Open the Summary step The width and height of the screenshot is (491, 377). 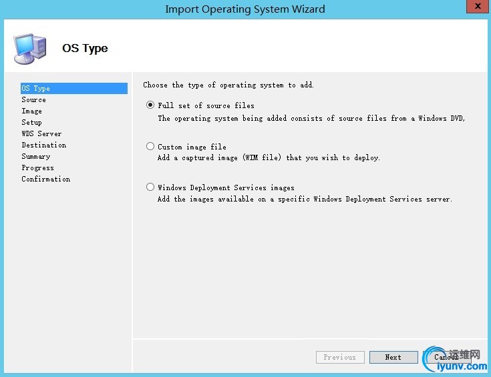pyautogui.click(x=35, y=156)
